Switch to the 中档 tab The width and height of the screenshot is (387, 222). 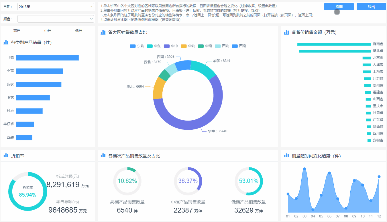(48, 31)
